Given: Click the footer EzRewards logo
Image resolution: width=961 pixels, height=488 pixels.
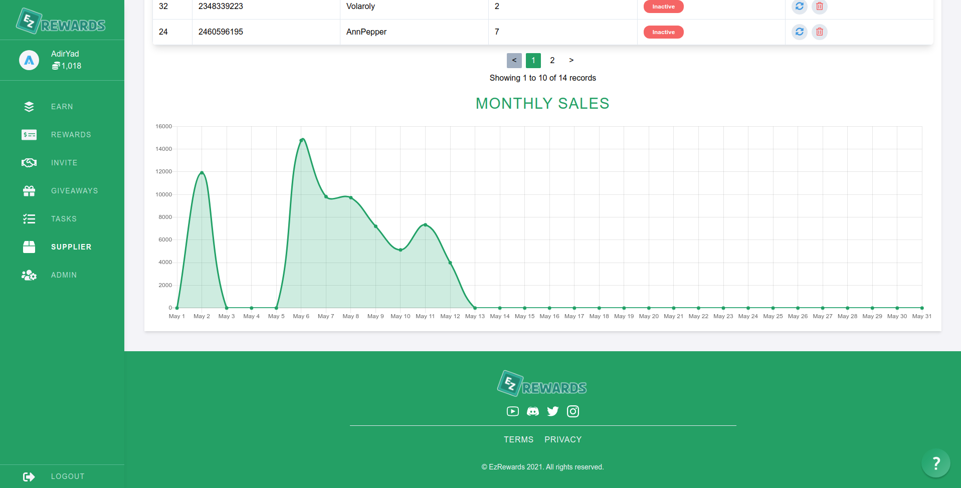Looking at the screenshot, I should pos(542,384).
